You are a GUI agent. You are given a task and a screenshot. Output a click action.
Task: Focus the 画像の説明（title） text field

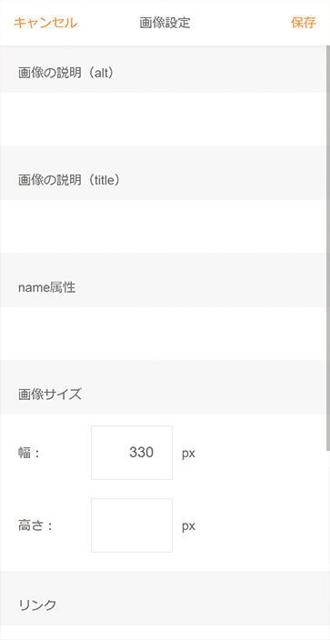164,226
